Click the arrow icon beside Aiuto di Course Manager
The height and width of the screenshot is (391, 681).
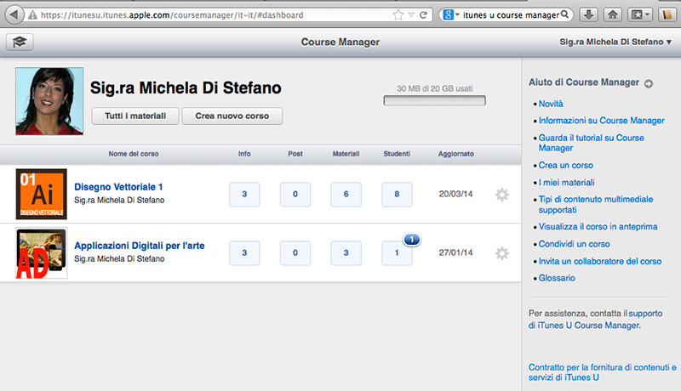649,83
